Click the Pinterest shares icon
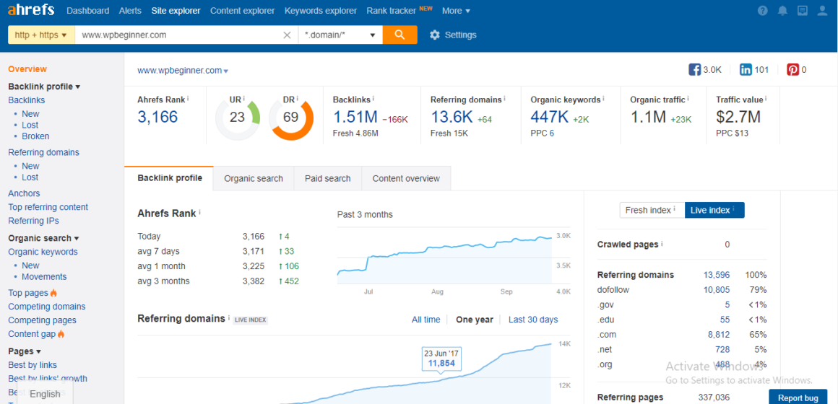Screen dimensions: 838x404 click(x=792, y=69)
